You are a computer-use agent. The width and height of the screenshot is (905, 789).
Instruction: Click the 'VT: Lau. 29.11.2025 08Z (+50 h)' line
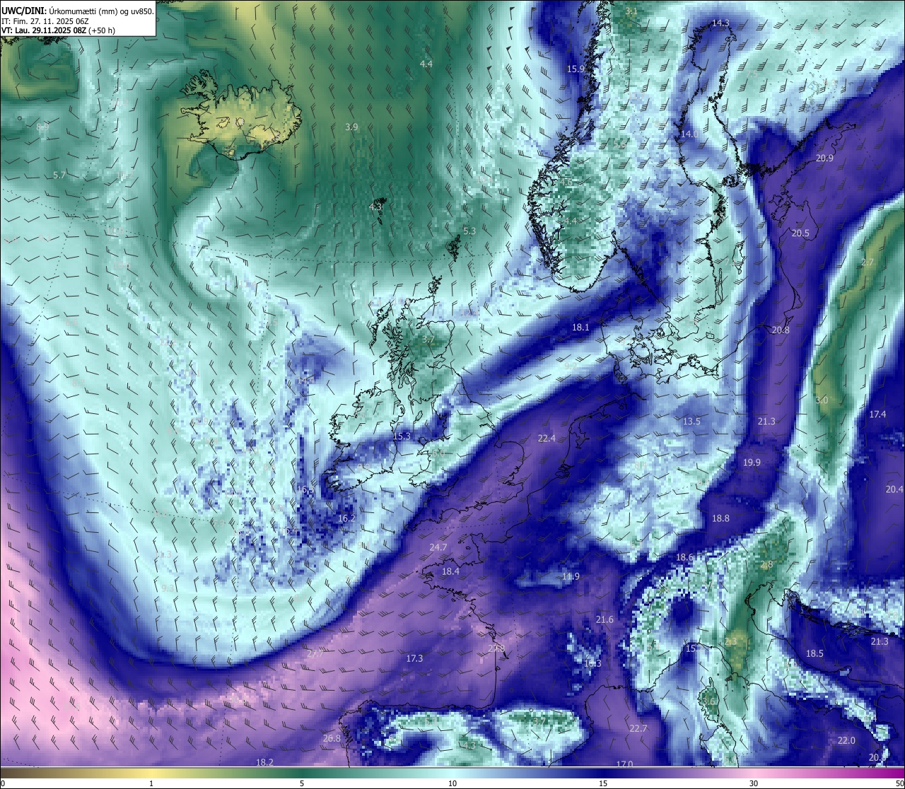pos(59,30)
